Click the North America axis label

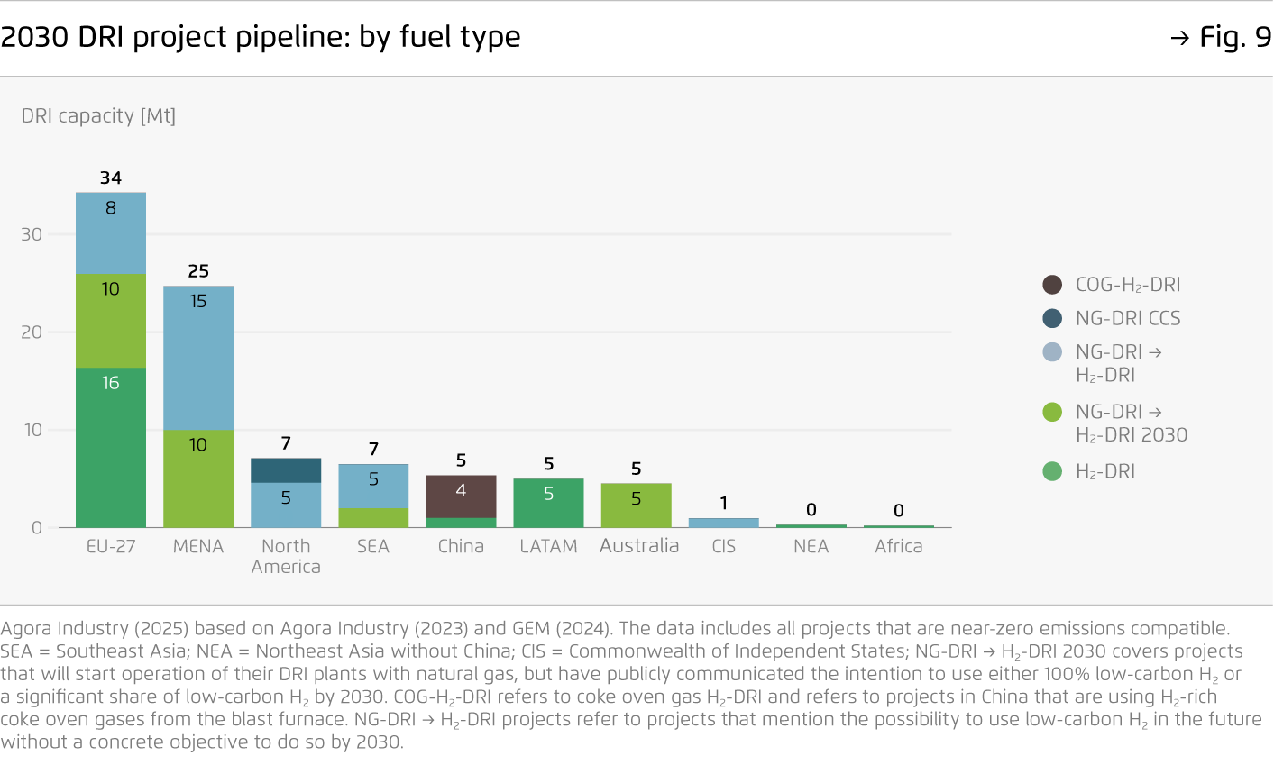286,556
